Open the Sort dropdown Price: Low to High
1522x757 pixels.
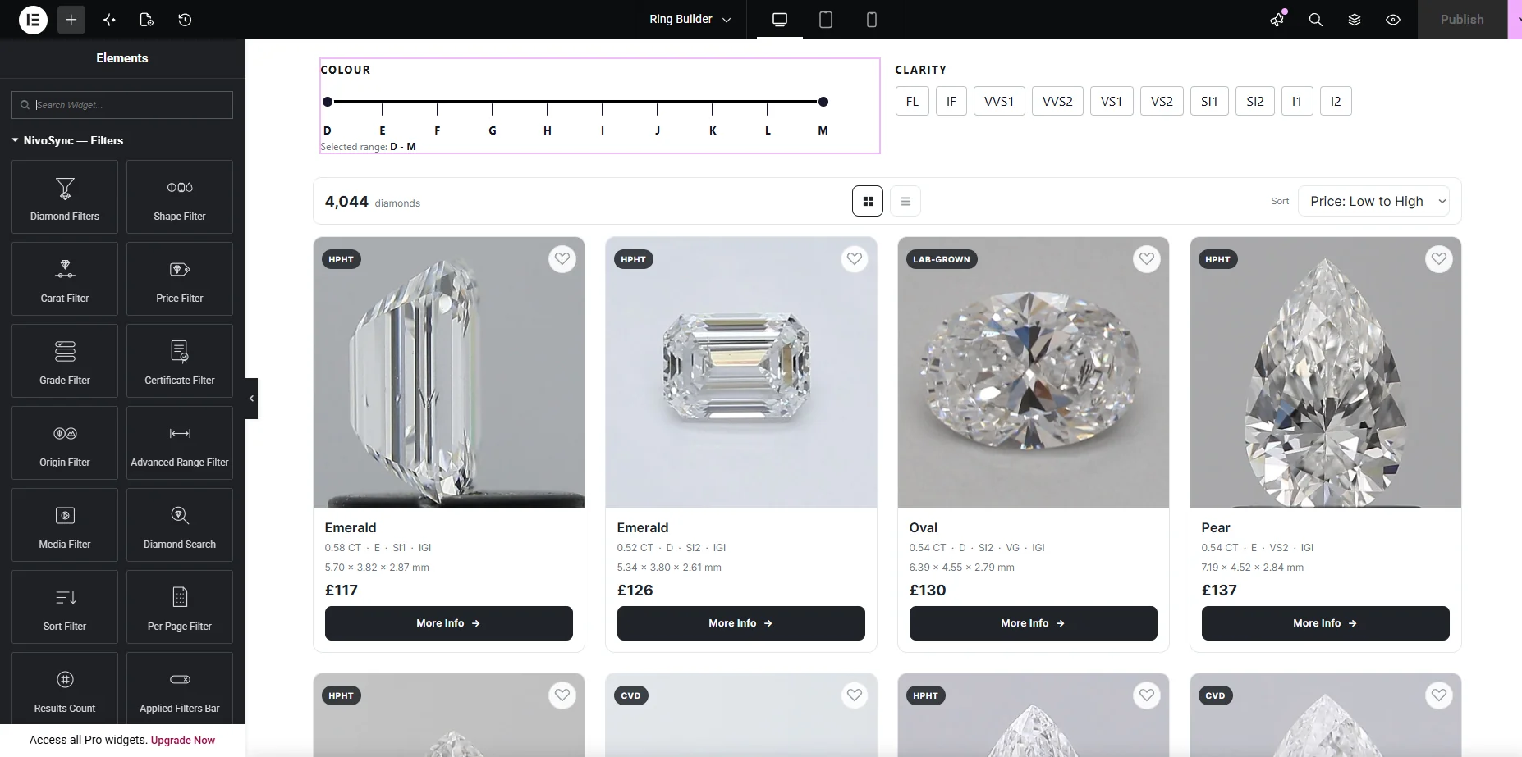click(1373, 201)
